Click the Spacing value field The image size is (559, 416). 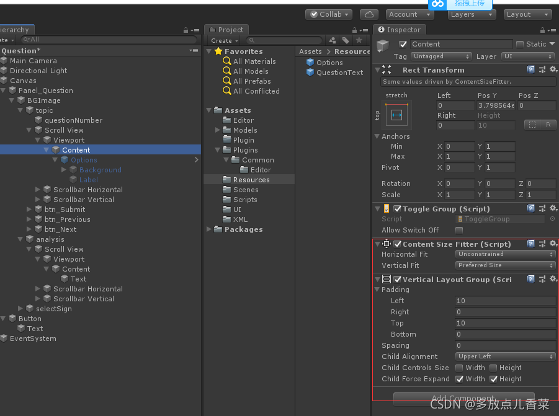click(x=505, y=345)
